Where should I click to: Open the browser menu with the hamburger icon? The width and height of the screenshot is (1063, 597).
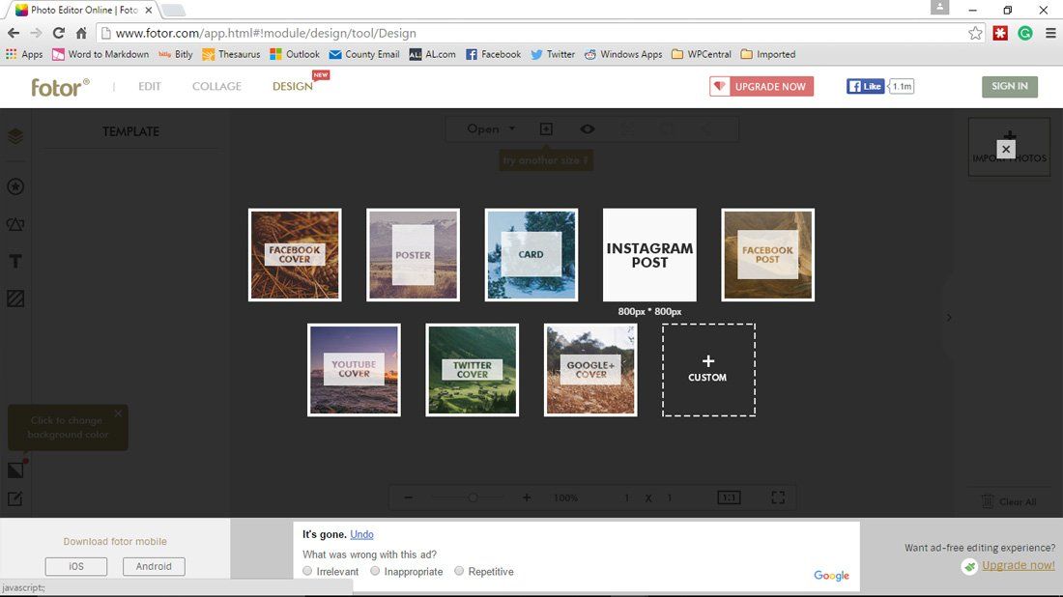tap(1050, 32)
